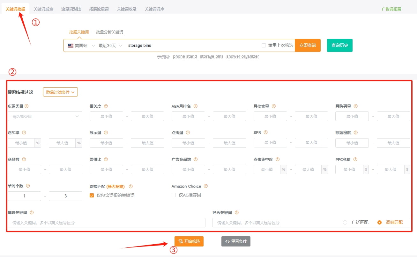Switch to the 关键词反查 tab

(x=43, y=9)
